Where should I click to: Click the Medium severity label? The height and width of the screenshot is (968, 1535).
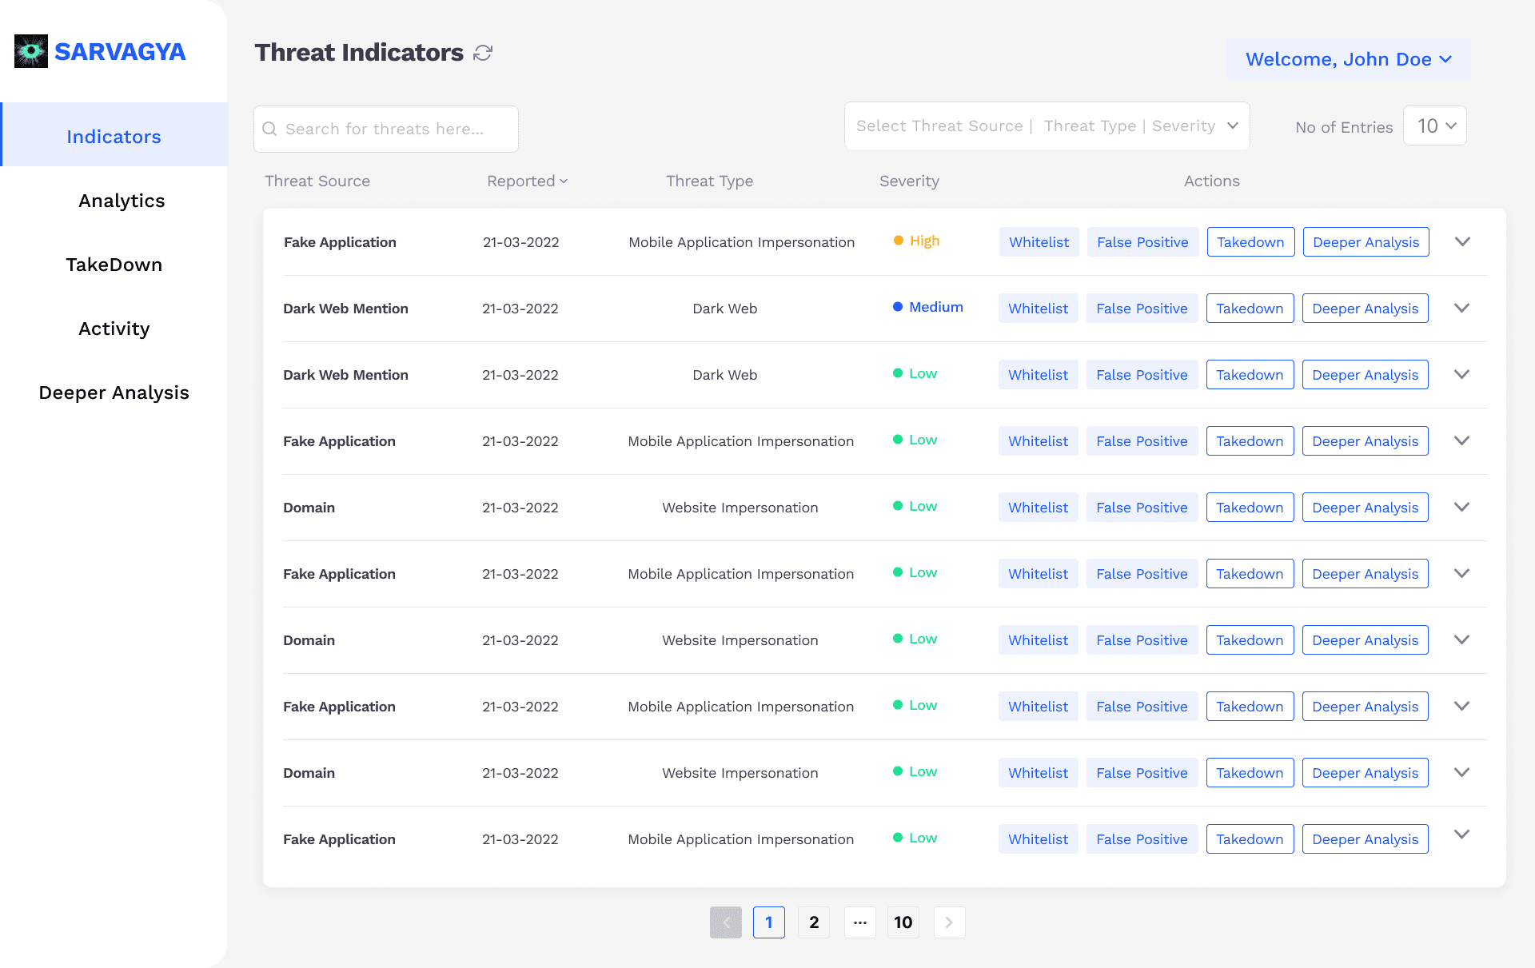936,307
